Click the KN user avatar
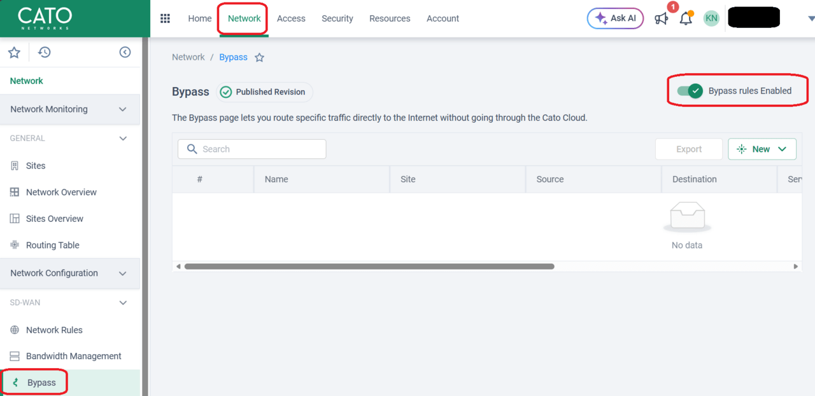Viewport: 815px width, 396px height. [x=711, y=18]
